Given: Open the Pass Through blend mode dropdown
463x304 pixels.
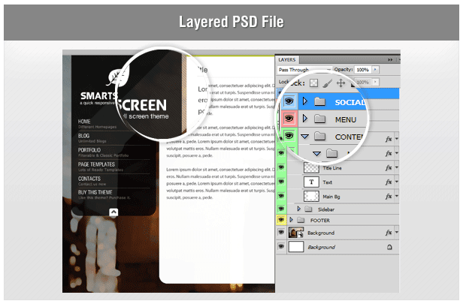Looking at the screenshot, I should point(304,70).
